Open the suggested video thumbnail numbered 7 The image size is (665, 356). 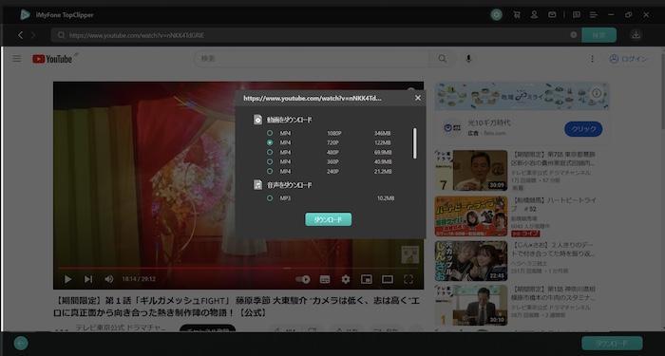471,170
